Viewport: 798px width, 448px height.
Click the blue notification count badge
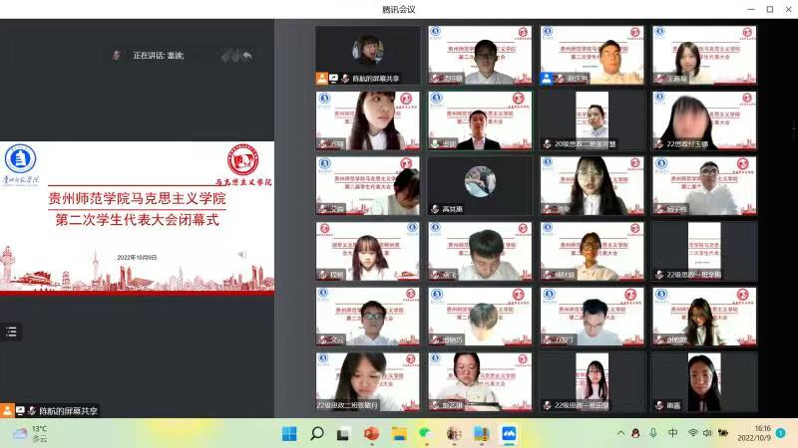coord(781,433)
